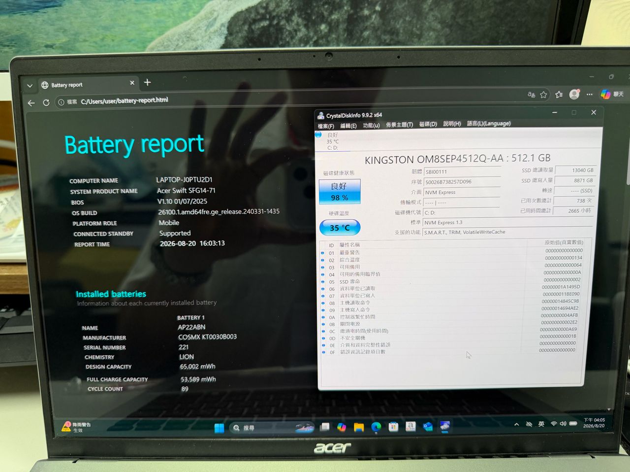Open the 說明(H) menu in CrystalDiskInfo

[x=452, y=124]
